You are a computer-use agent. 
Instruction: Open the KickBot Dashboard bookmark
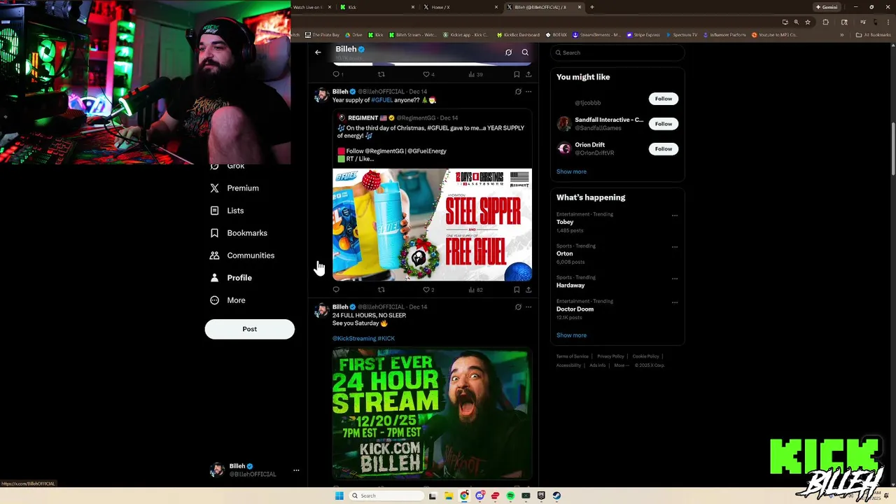pyautogui.click(x=519, y=34)
